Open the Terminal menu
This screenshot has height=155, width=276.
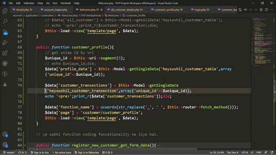pos(66,3)
